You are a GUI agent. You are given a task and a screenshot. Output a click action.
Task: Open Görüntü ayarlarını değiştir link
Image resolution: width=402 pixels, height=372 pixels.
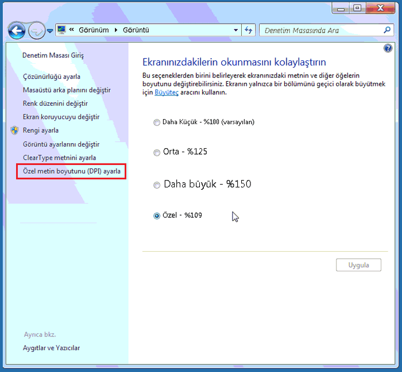pyautogui.click(x=61, y=144)
